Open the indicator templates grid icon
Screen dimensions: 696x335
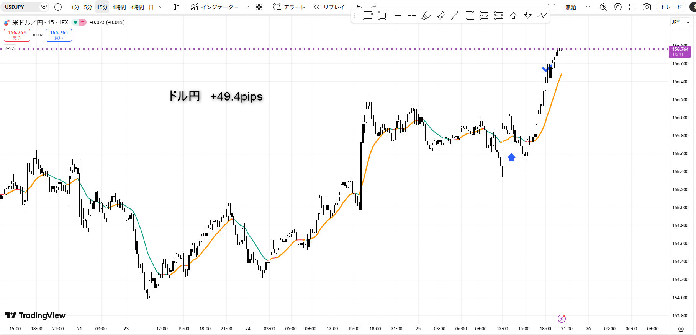pyautogui.click(x=259, y=7)
